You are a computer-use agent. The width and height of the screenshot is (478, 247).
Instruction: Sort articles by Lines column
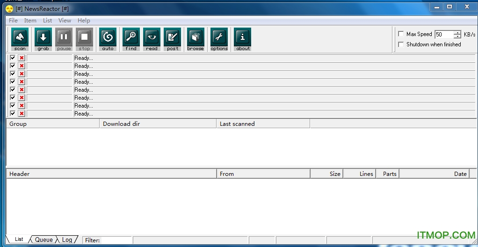[x=360, y=174]
